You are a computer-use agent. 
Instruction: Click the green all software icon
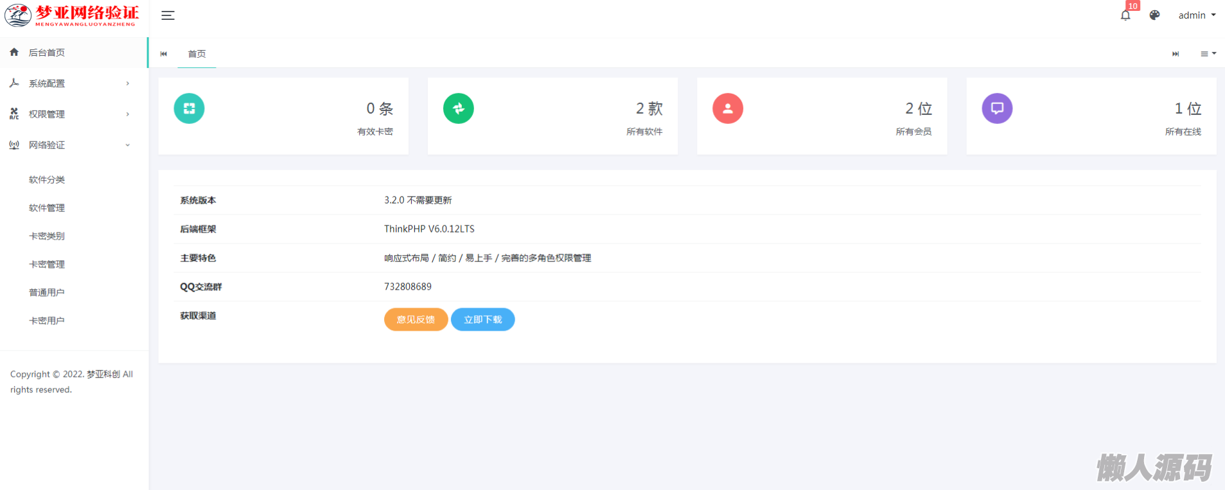pos(458,109)
